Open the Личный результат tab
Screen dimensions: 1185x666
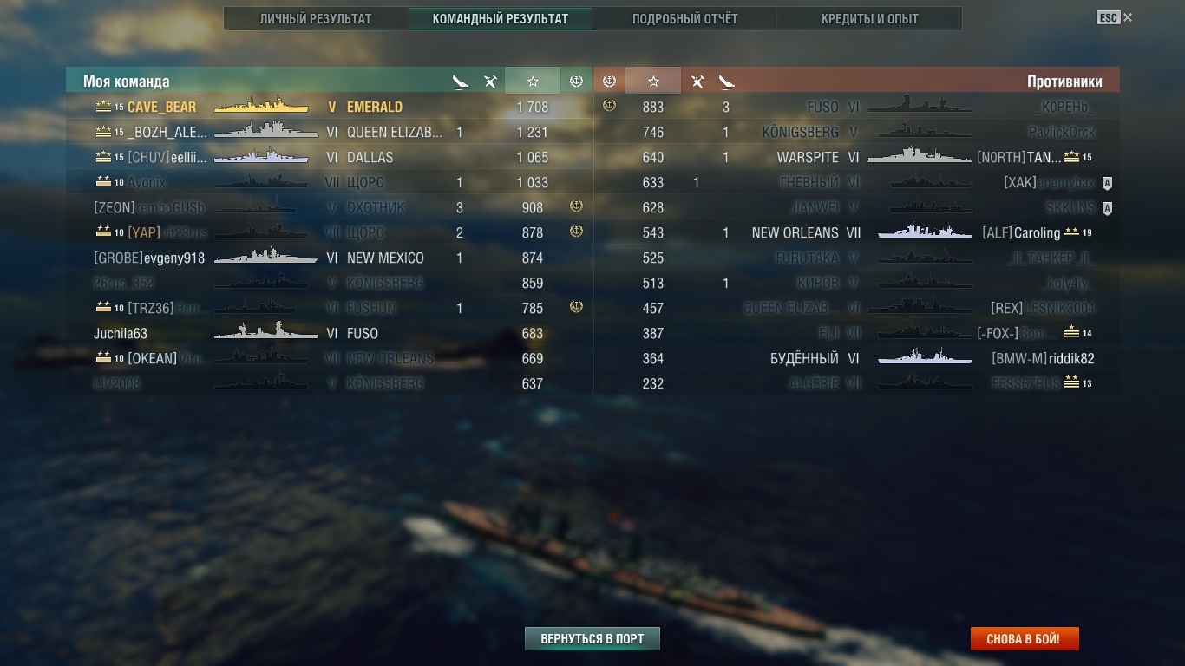click(316, 18)
